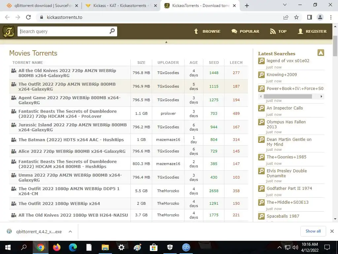The width and height of the screenshot is (338, 254).
Task: Open uploader prolover profile
Action: 168,113
